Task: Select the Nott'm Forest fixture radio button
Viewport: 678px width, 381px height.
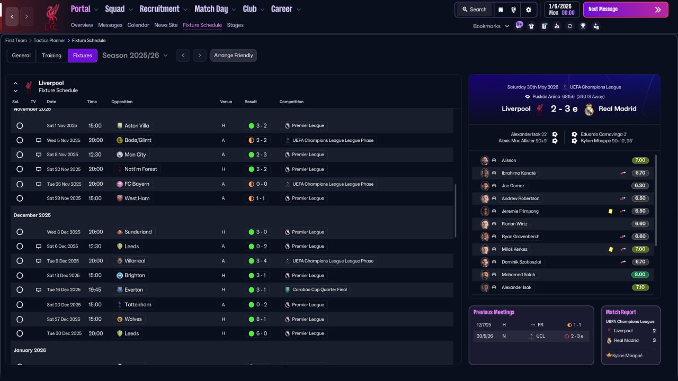Action: pos(20,169)
